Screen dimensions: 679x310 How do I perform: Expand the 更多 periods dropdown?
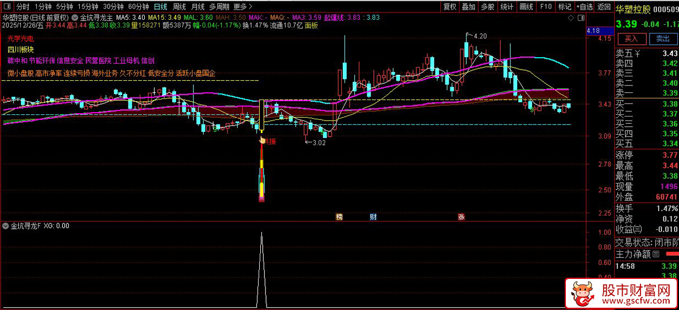(242, 7)
